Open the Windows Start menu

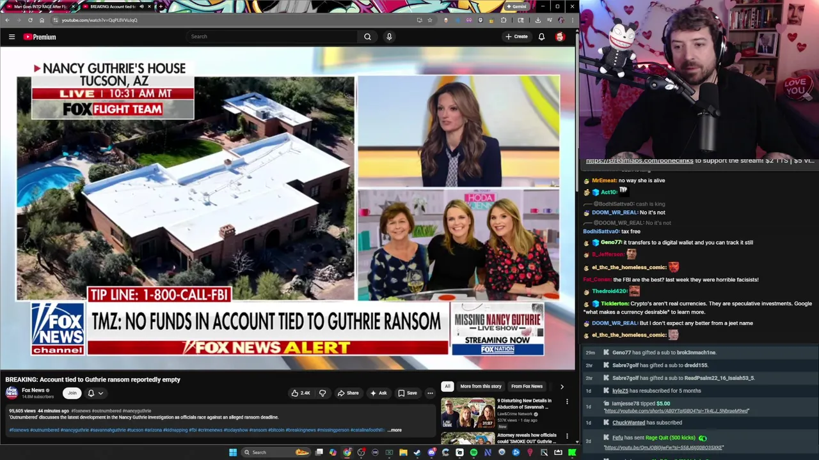pyautogui.click(x=233, y=452)
